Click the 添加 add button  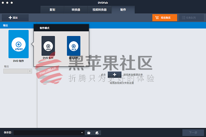click(15, 18)
